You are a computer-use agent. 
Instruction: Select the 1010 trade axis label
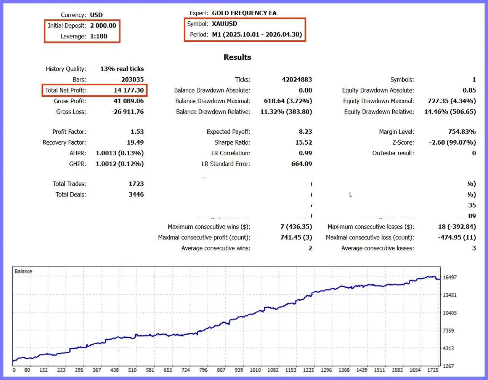(x=255, y=370)
